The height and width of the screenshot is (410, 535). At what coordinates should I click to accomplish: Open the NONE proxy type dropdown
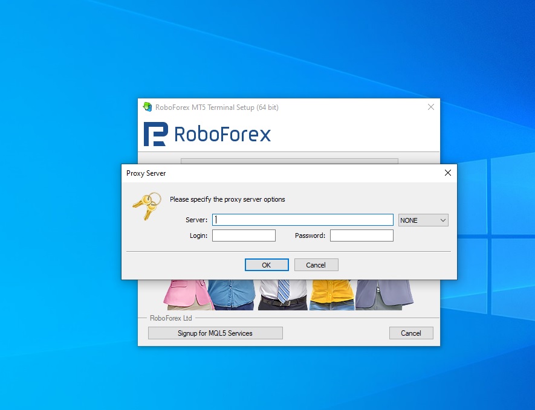click(x=423, y=220)
